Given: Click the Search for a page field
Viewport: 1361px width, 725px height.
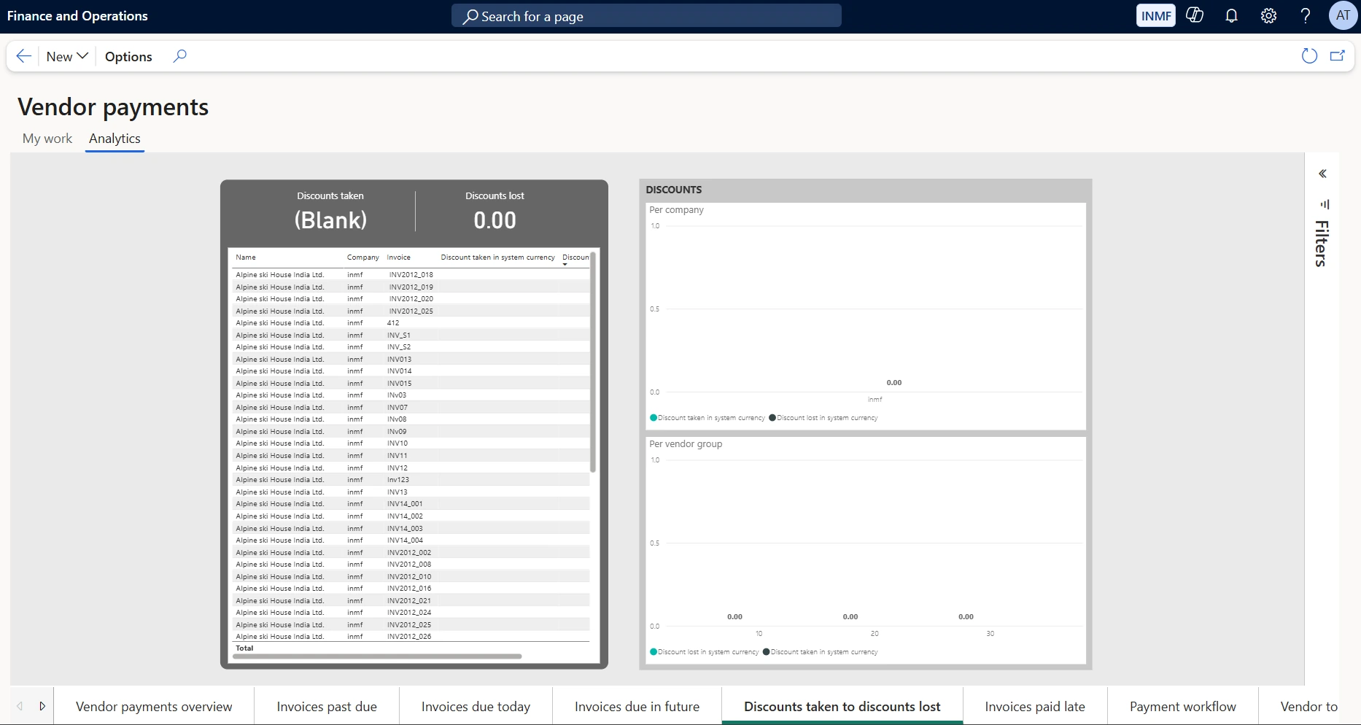Looking at the screenshot, I should click(x=646, y=16).
